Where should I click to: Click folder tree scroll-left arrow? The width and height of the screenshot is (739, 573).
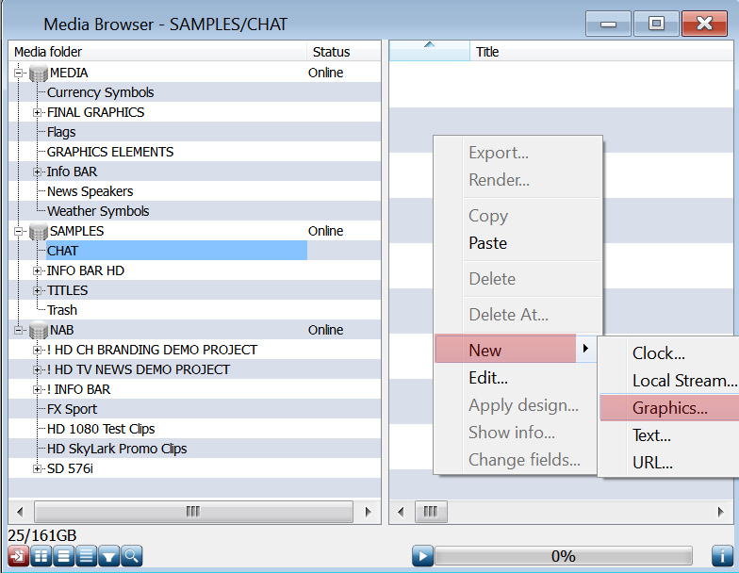click(20, 512)
